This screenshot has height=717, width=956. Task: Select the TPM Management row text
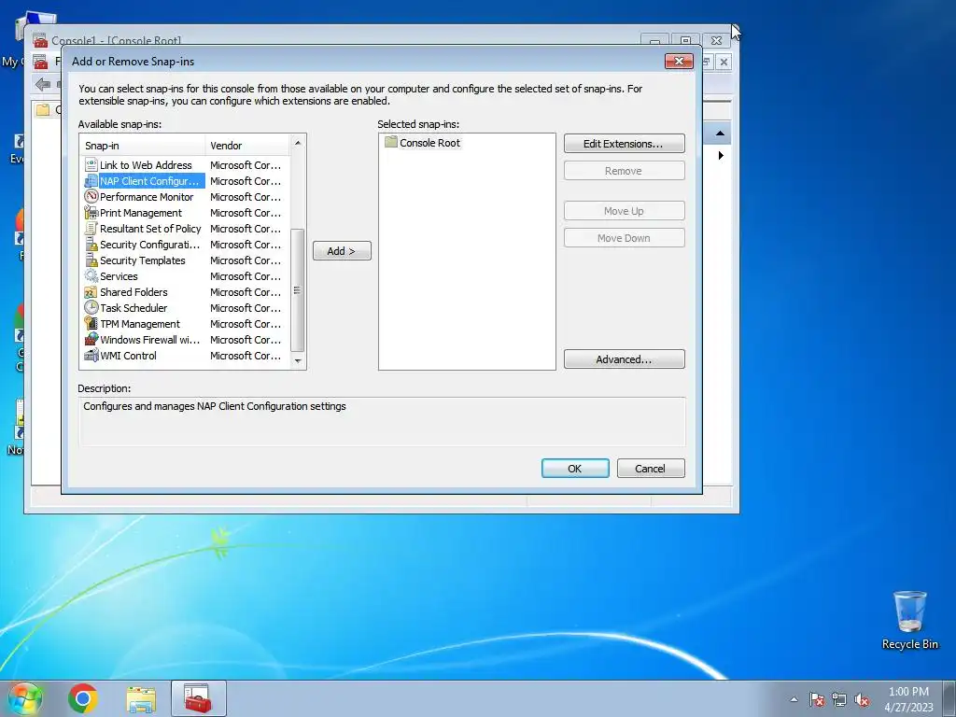[x=140, y=324]
